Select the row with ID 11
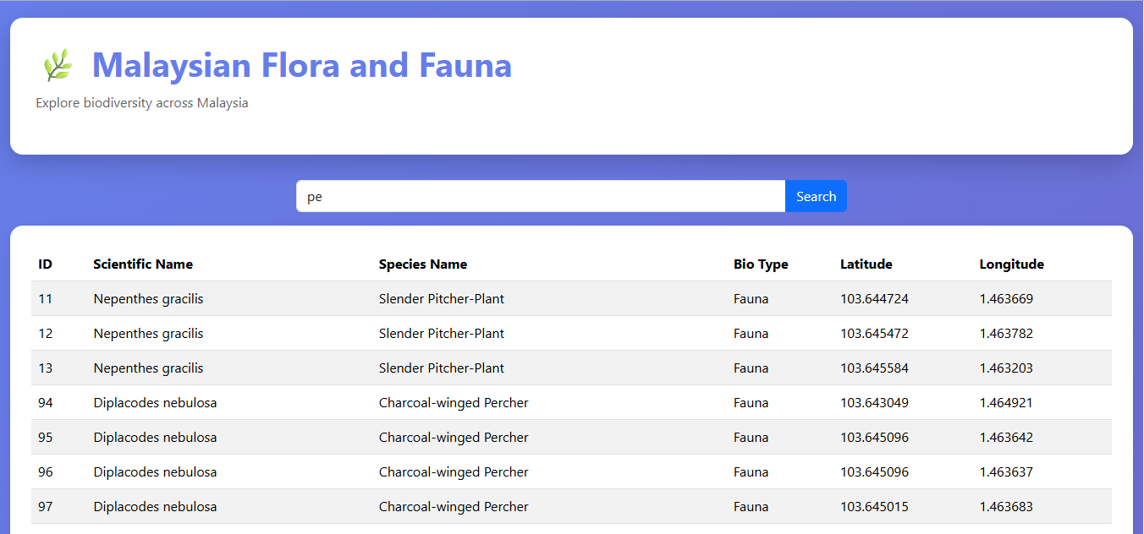The width and height of the screenshot is (1144, 534). (x=572, y=298)
